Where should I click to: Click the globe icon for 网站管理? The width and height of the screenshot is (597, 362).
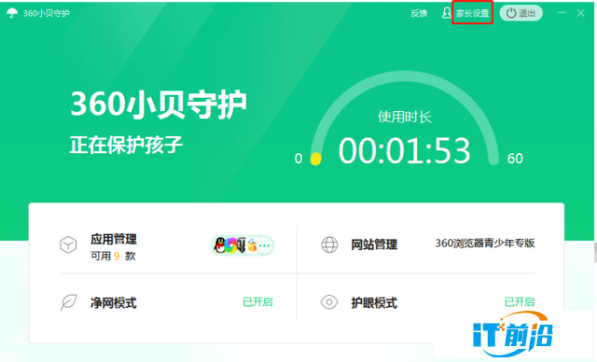(x=329, y=244)
